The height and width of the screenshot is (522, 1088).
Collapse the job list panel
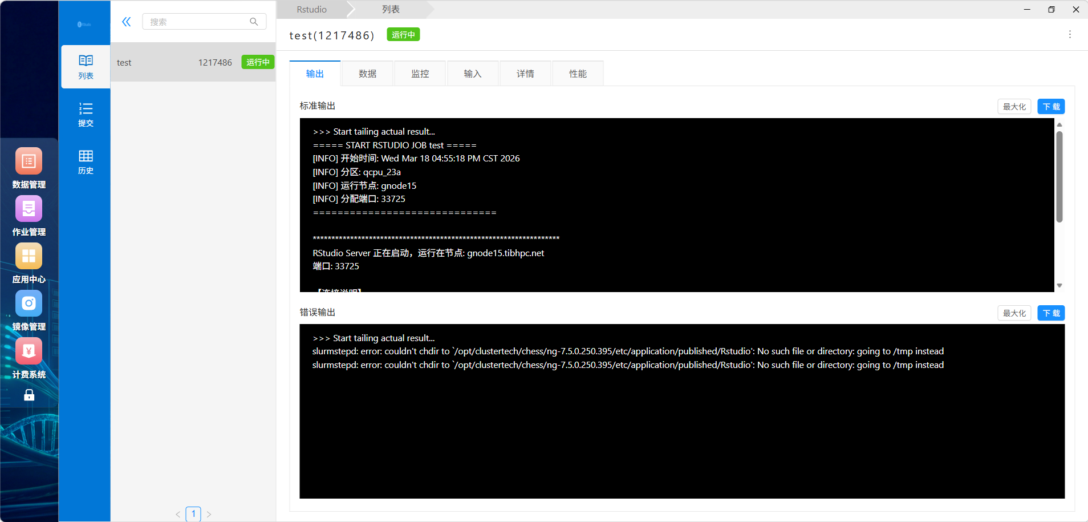click(x=127, y=22)
